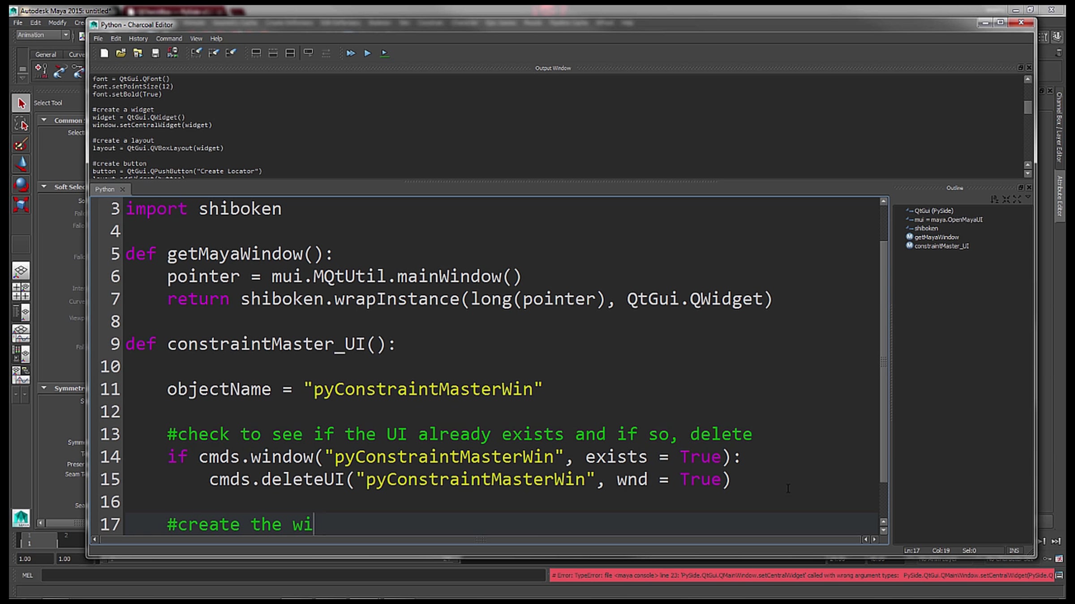Collapse the Soft Selection section
1075x604 pixels.
tap(44, 187)
